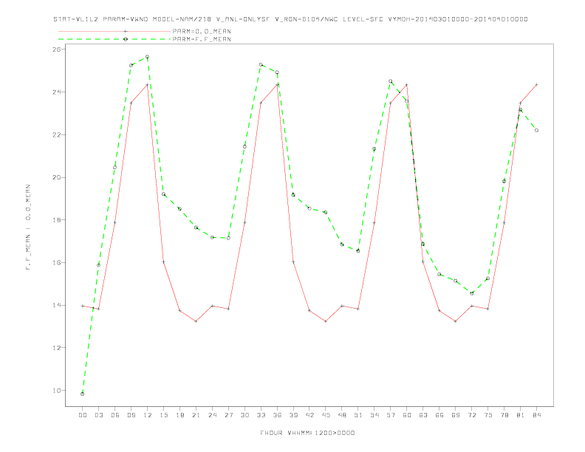Click y-axis tick label 10

pos(58,391)
